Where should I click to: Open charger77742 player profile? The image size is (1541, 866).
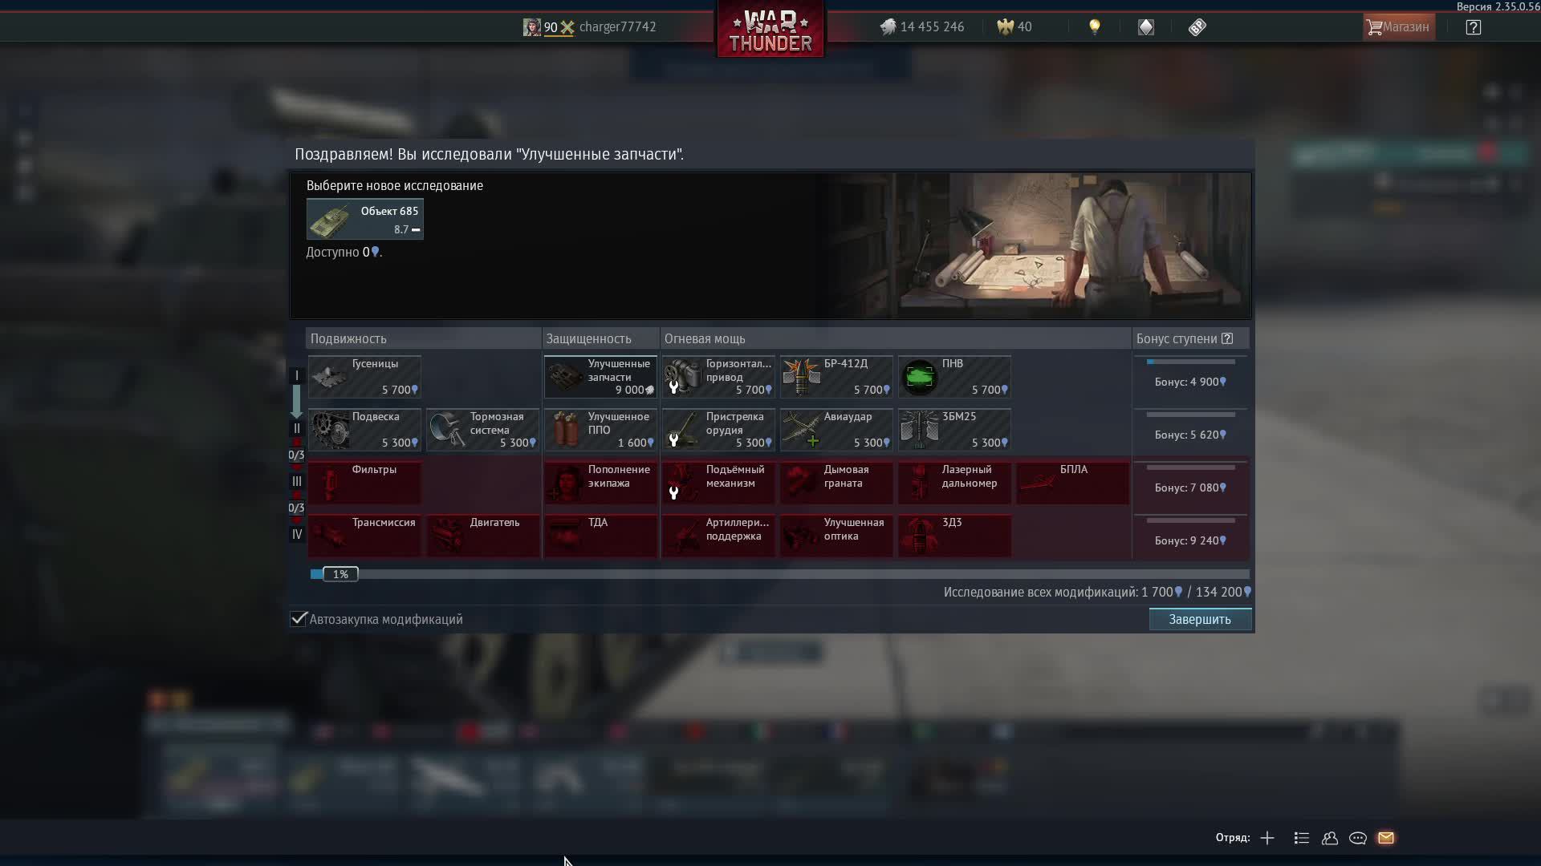coord(616,26)
